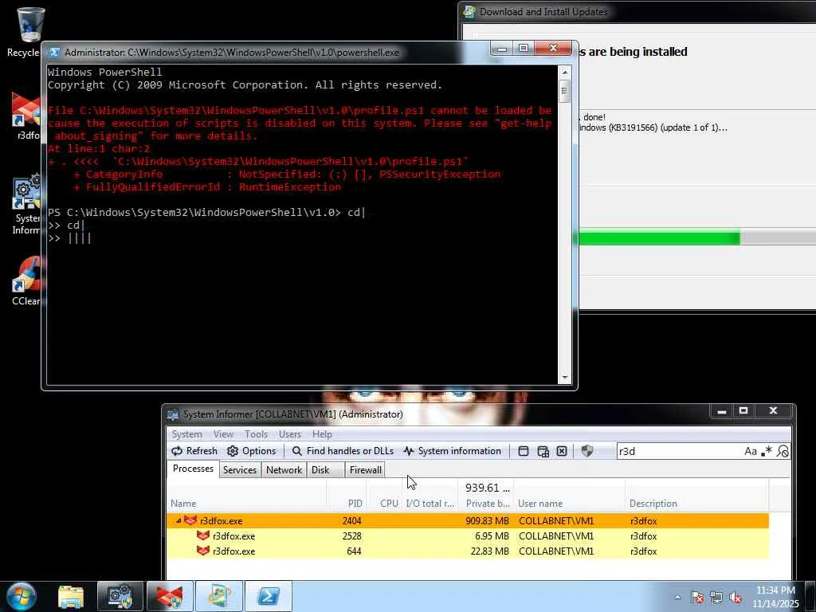Sort by Private bytes column header
Image resolution: width=816 pixels, height=612 pixels.
coord(487,496)
